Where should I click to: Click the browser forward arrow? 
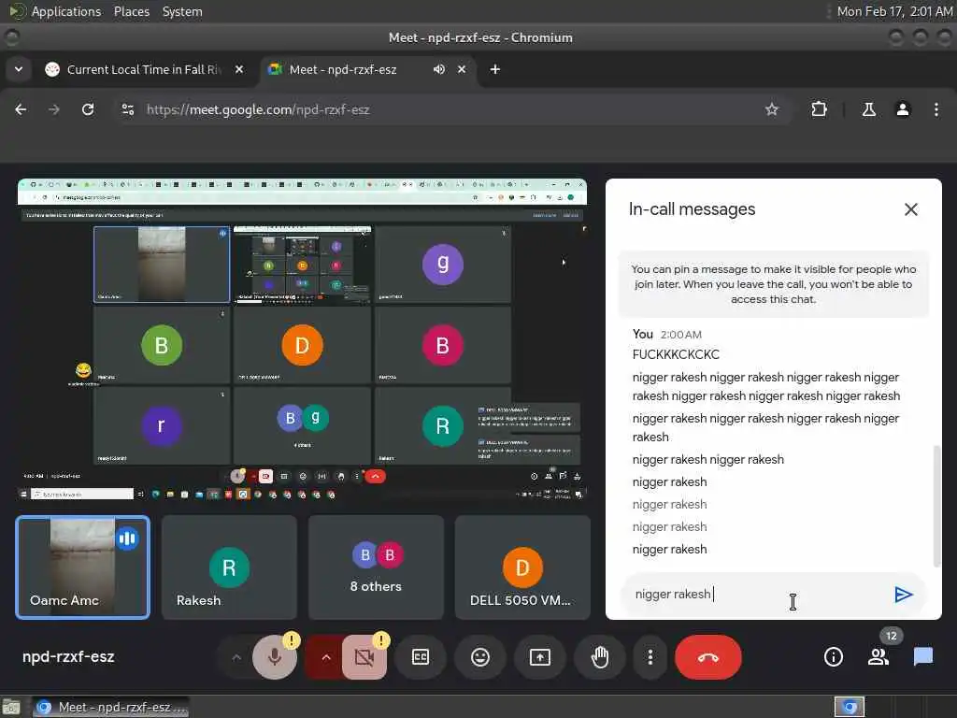tap(54, 110)
